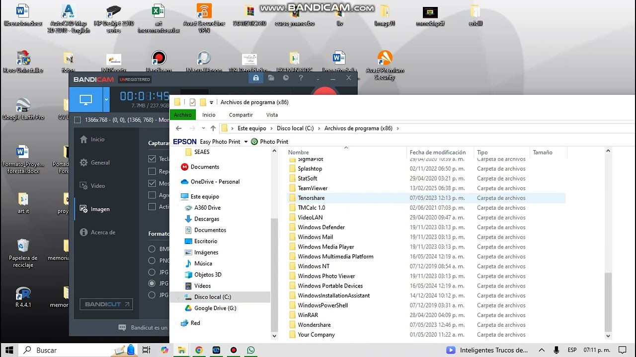Click the Windows Start button
The image size is (636, 357).
[x=9, y=350]
